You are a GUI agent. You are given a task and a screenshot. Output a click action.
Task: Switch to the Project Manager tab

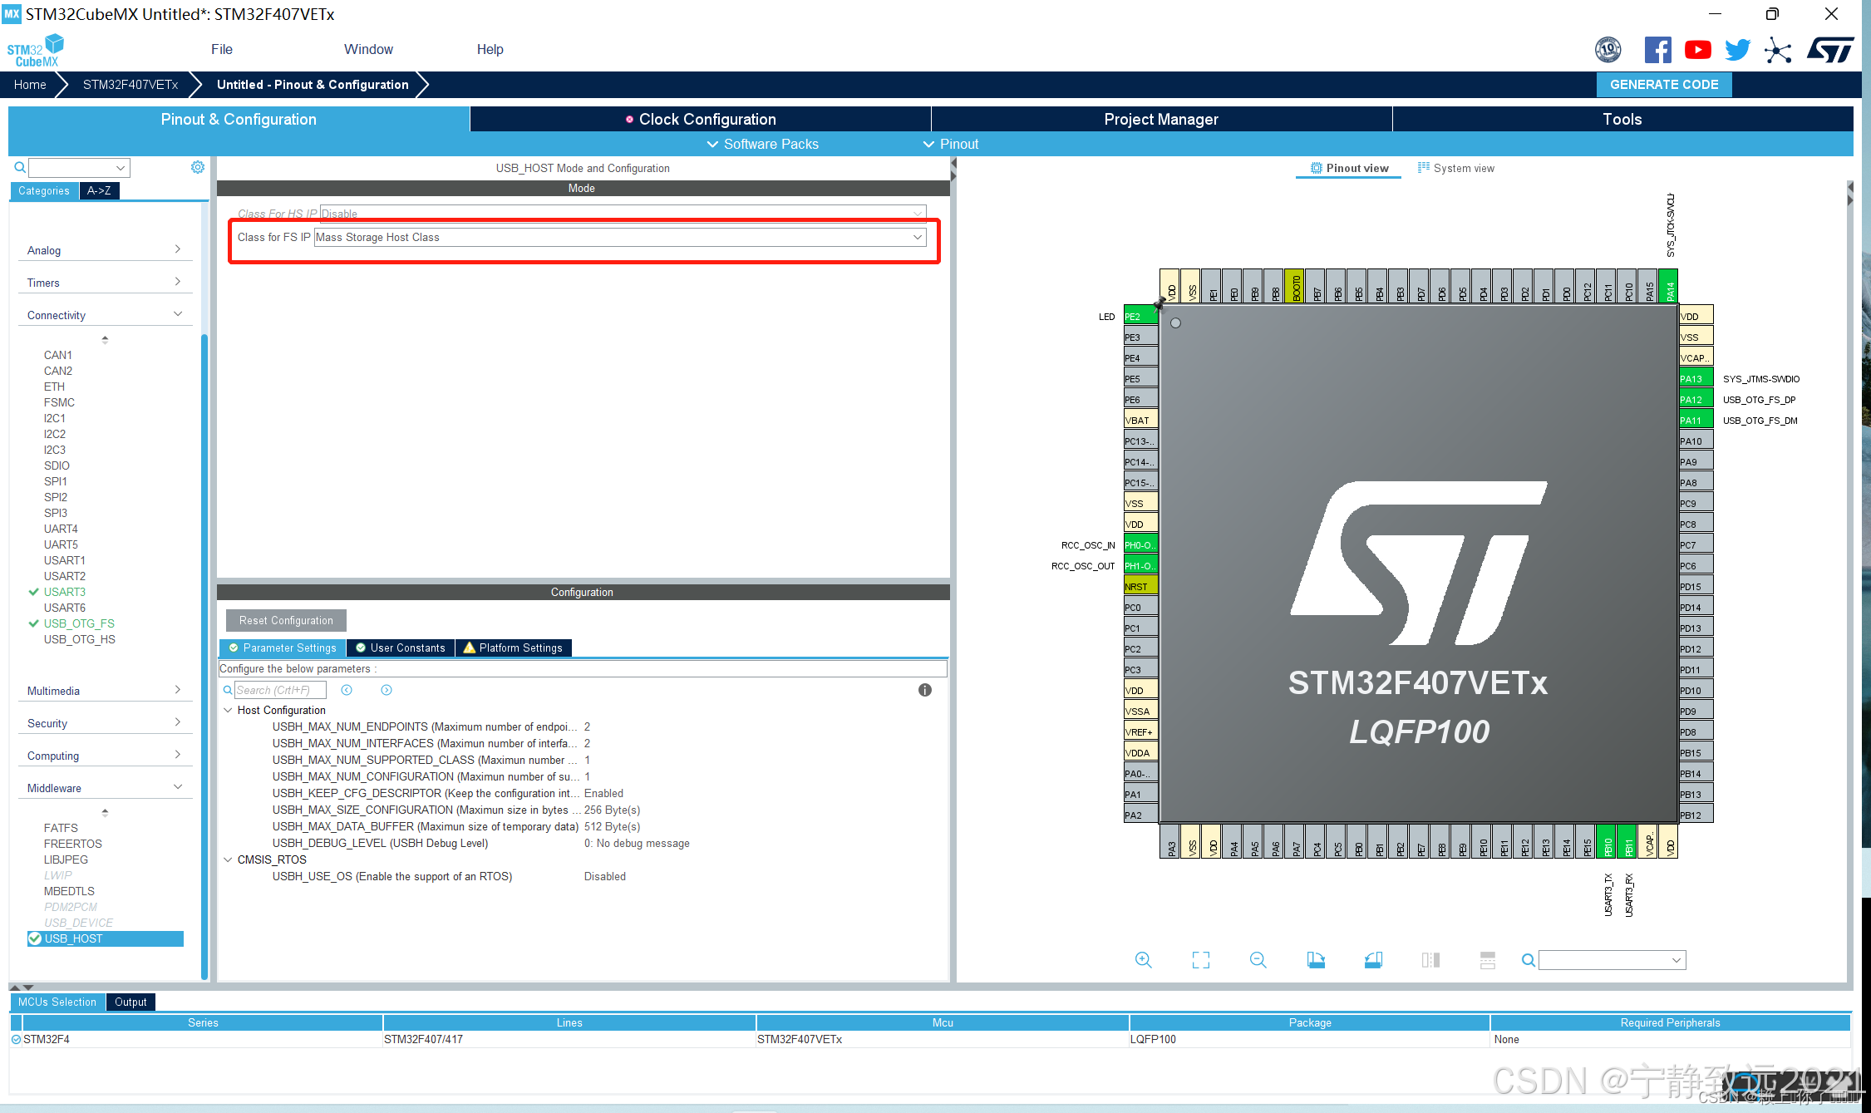(1161, 119)
